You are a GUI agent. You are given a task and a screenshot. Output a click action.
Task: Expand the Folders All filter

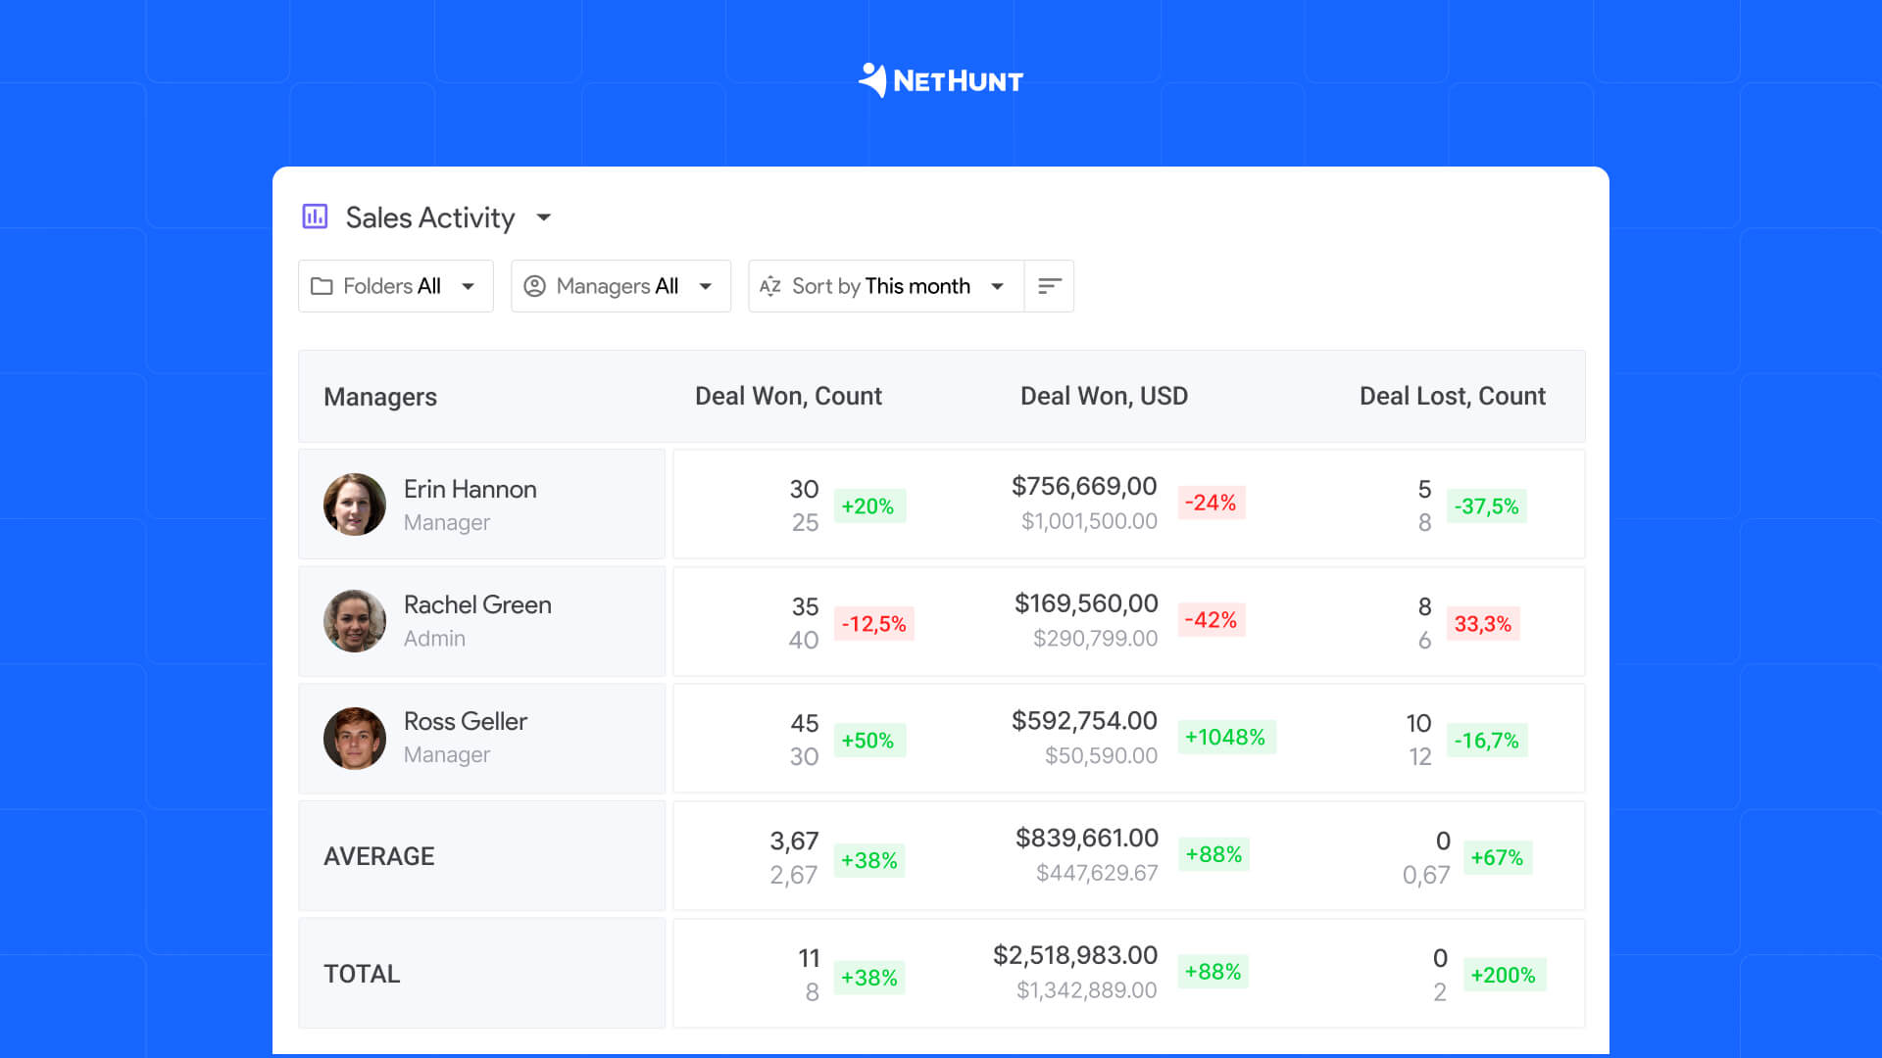(469, 286)
